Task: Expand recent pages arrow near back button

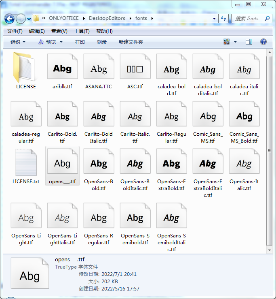Action: click(x=29, y=19)
